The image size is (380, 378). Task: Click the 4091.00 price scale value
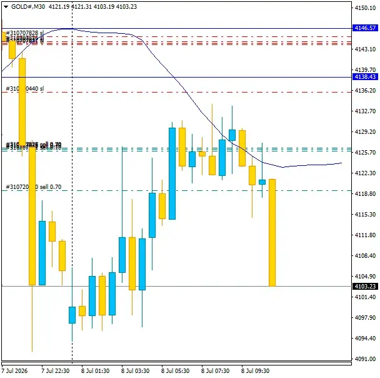pyautogui.click(x=365, y=359)
